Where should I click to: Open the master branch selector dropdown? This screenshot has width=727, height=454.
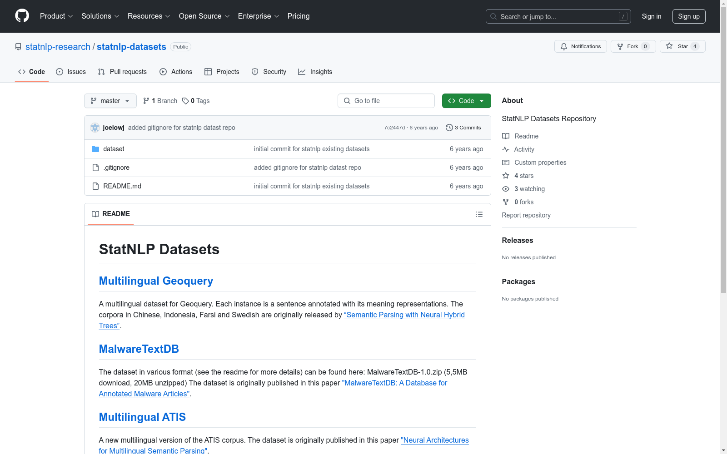pos(110,101)
